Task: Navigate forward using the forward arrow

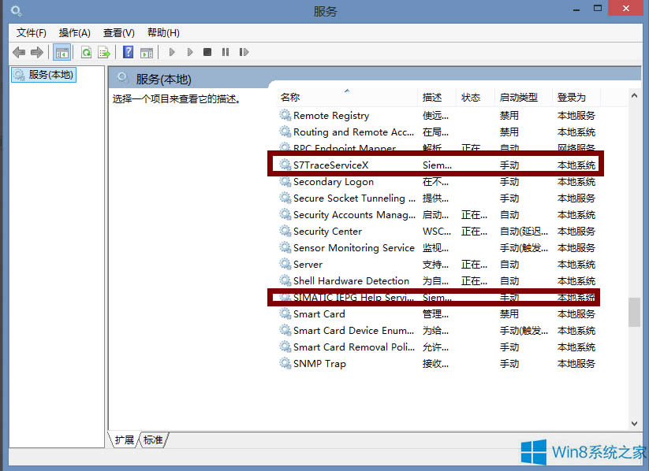Action: pyautogui.click(x=37, y=52)
